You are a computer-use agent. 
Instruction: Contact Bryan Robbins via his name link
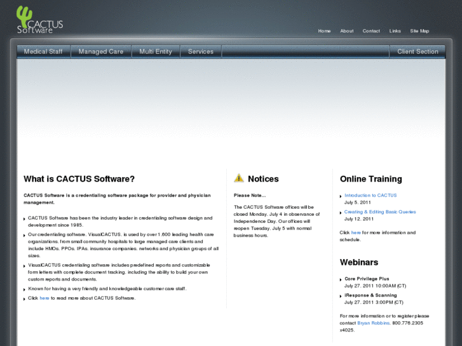click(x=374, y=323)
